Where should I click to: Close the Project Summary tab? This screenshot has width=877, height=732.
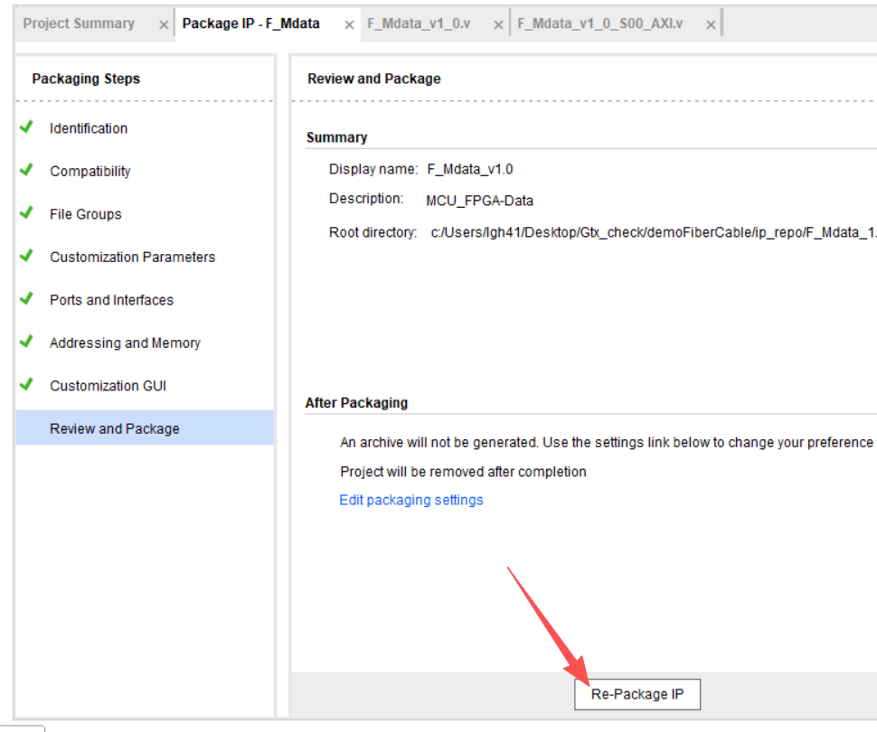[x=164, y=24]
